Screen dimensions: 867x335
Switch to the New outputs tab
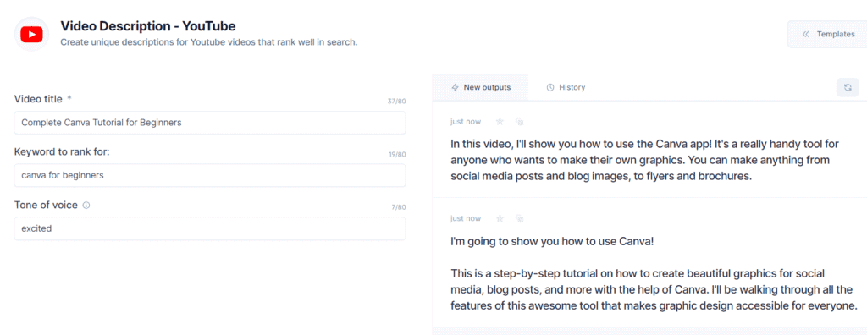pos(481,87)
